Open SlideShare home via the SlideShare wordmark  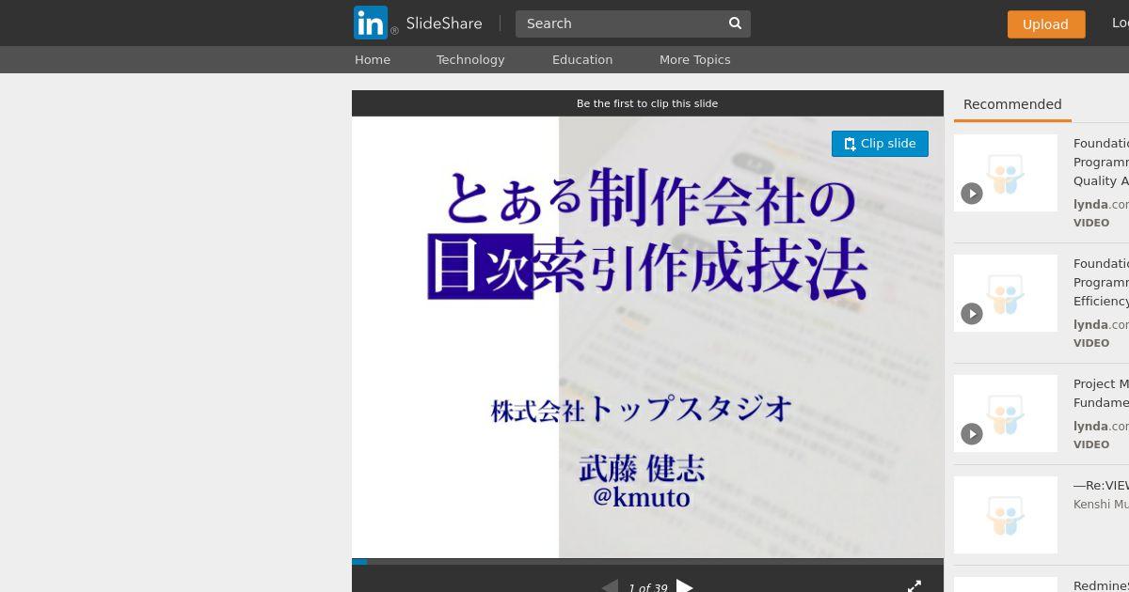coord(444,23)
